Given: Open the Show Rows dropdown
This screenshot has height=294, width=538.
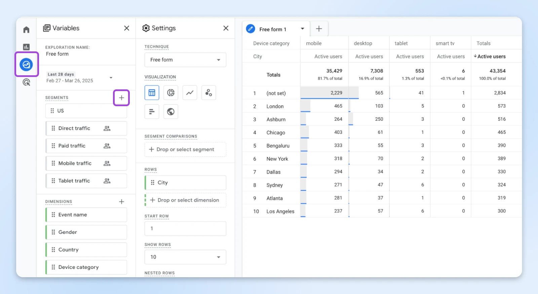Looking at the screenshot, I should point(185,257).
